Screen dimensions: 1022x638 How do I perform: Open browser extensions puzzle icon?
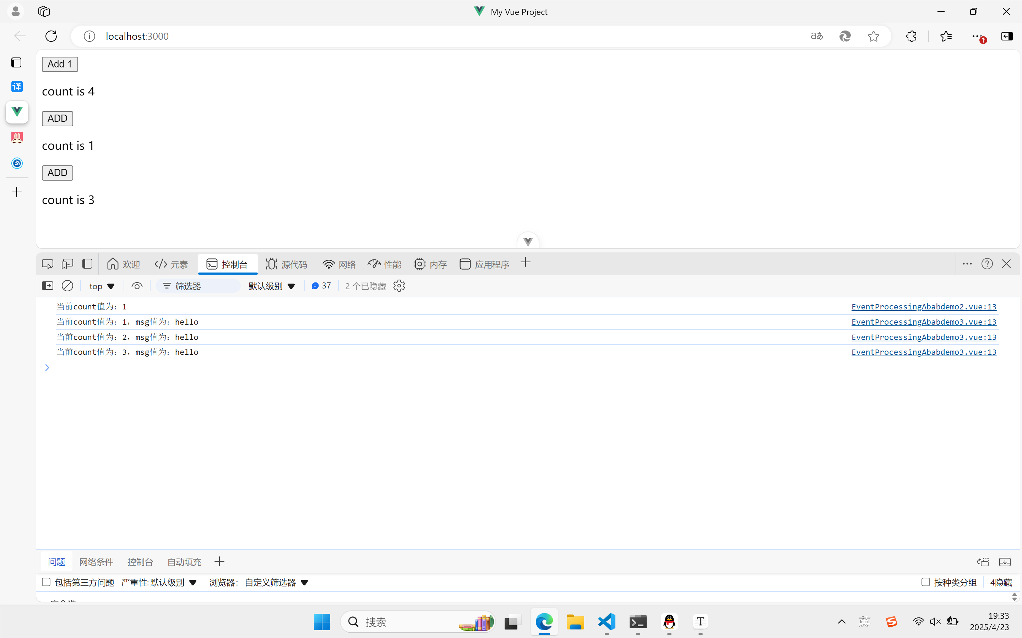point(912,36)
